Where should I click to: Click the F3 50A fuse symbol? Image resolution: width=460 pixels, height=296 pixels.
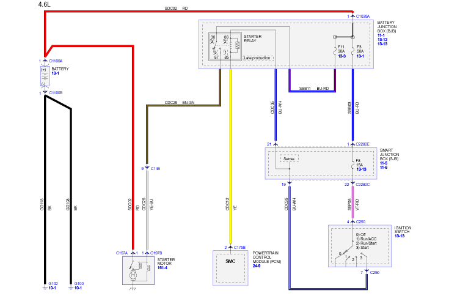click(x=352, y=52)
